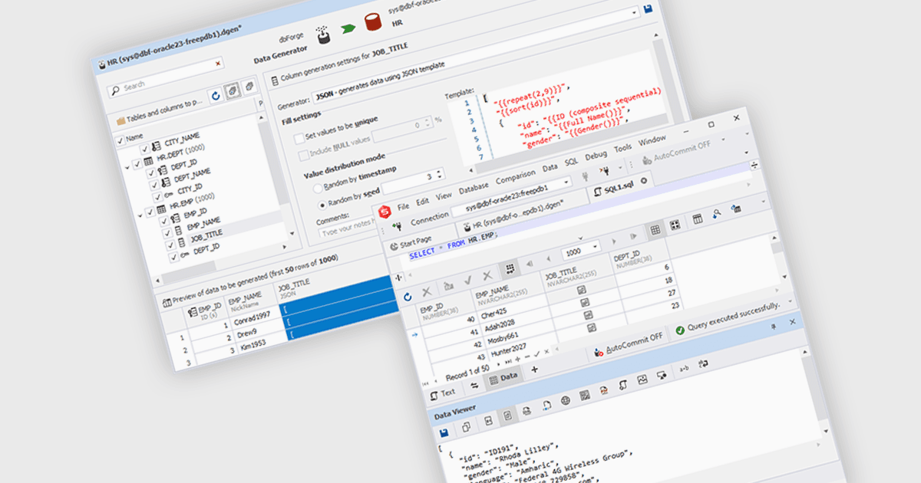The height and width of the screenshot is (483, 921).
Task: Uncheck the JOB_TITLE column checkbox
Action: [169, 244]
